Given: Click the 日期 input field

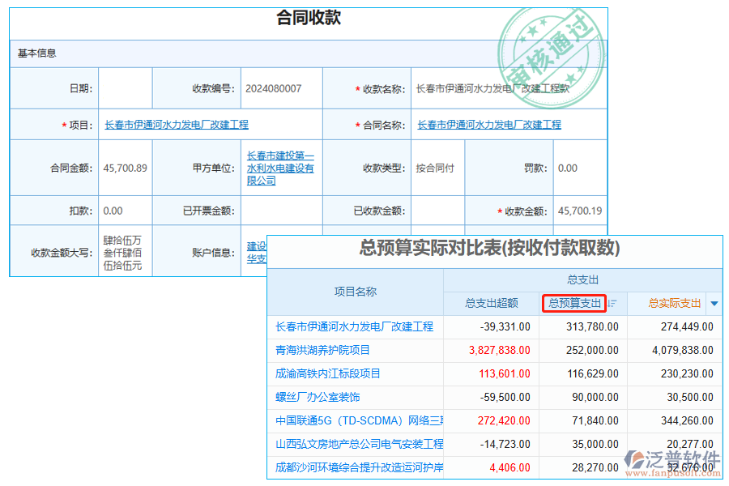Looking at the screenshot, I should tap(126, 87).
